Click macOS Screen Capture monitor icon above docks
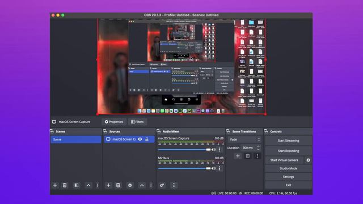This screenshot has width=363, height=204. 54,122
